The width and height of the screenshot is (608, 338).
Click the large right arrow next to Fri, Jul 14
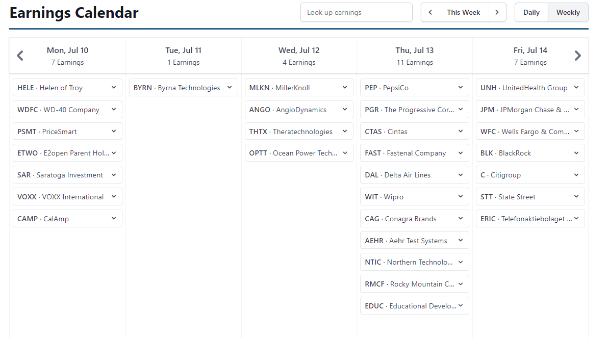[x=578, y=56]
